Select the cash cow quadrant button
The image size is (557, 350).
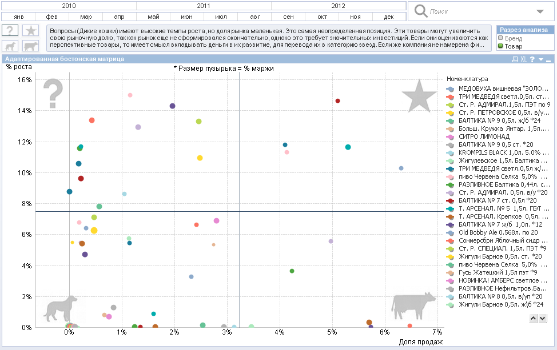coord(31,47)
